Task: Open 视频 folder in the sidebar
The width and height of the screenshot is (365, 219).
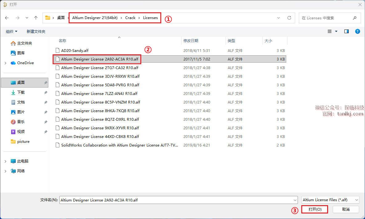Action: coord(18,131)
